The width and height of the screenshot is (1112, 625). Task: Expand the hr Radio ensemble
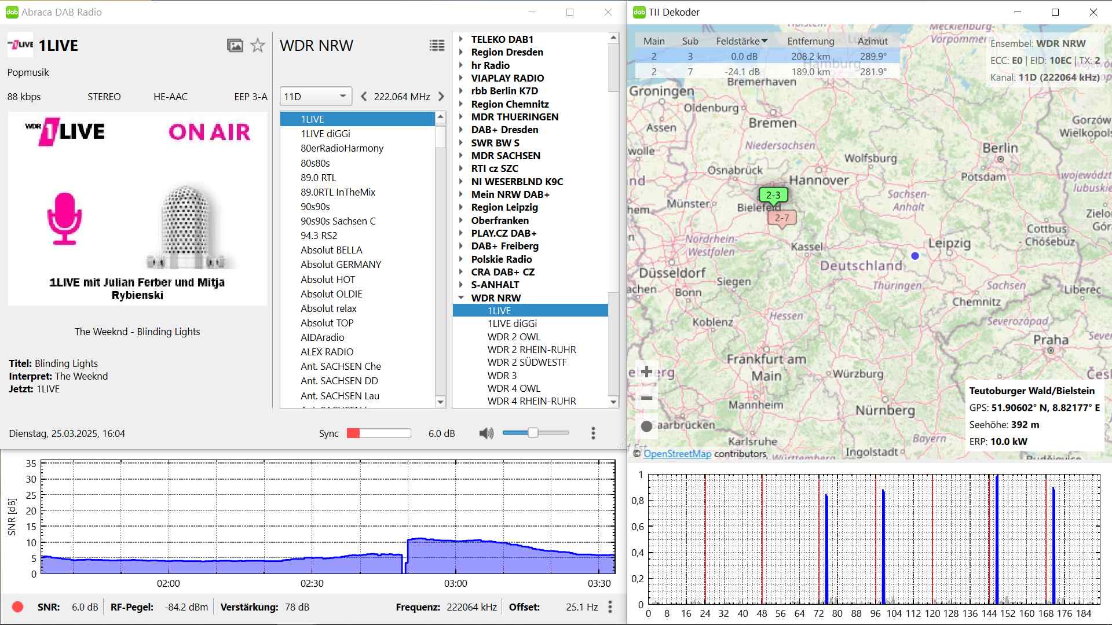tap(461, 65)
